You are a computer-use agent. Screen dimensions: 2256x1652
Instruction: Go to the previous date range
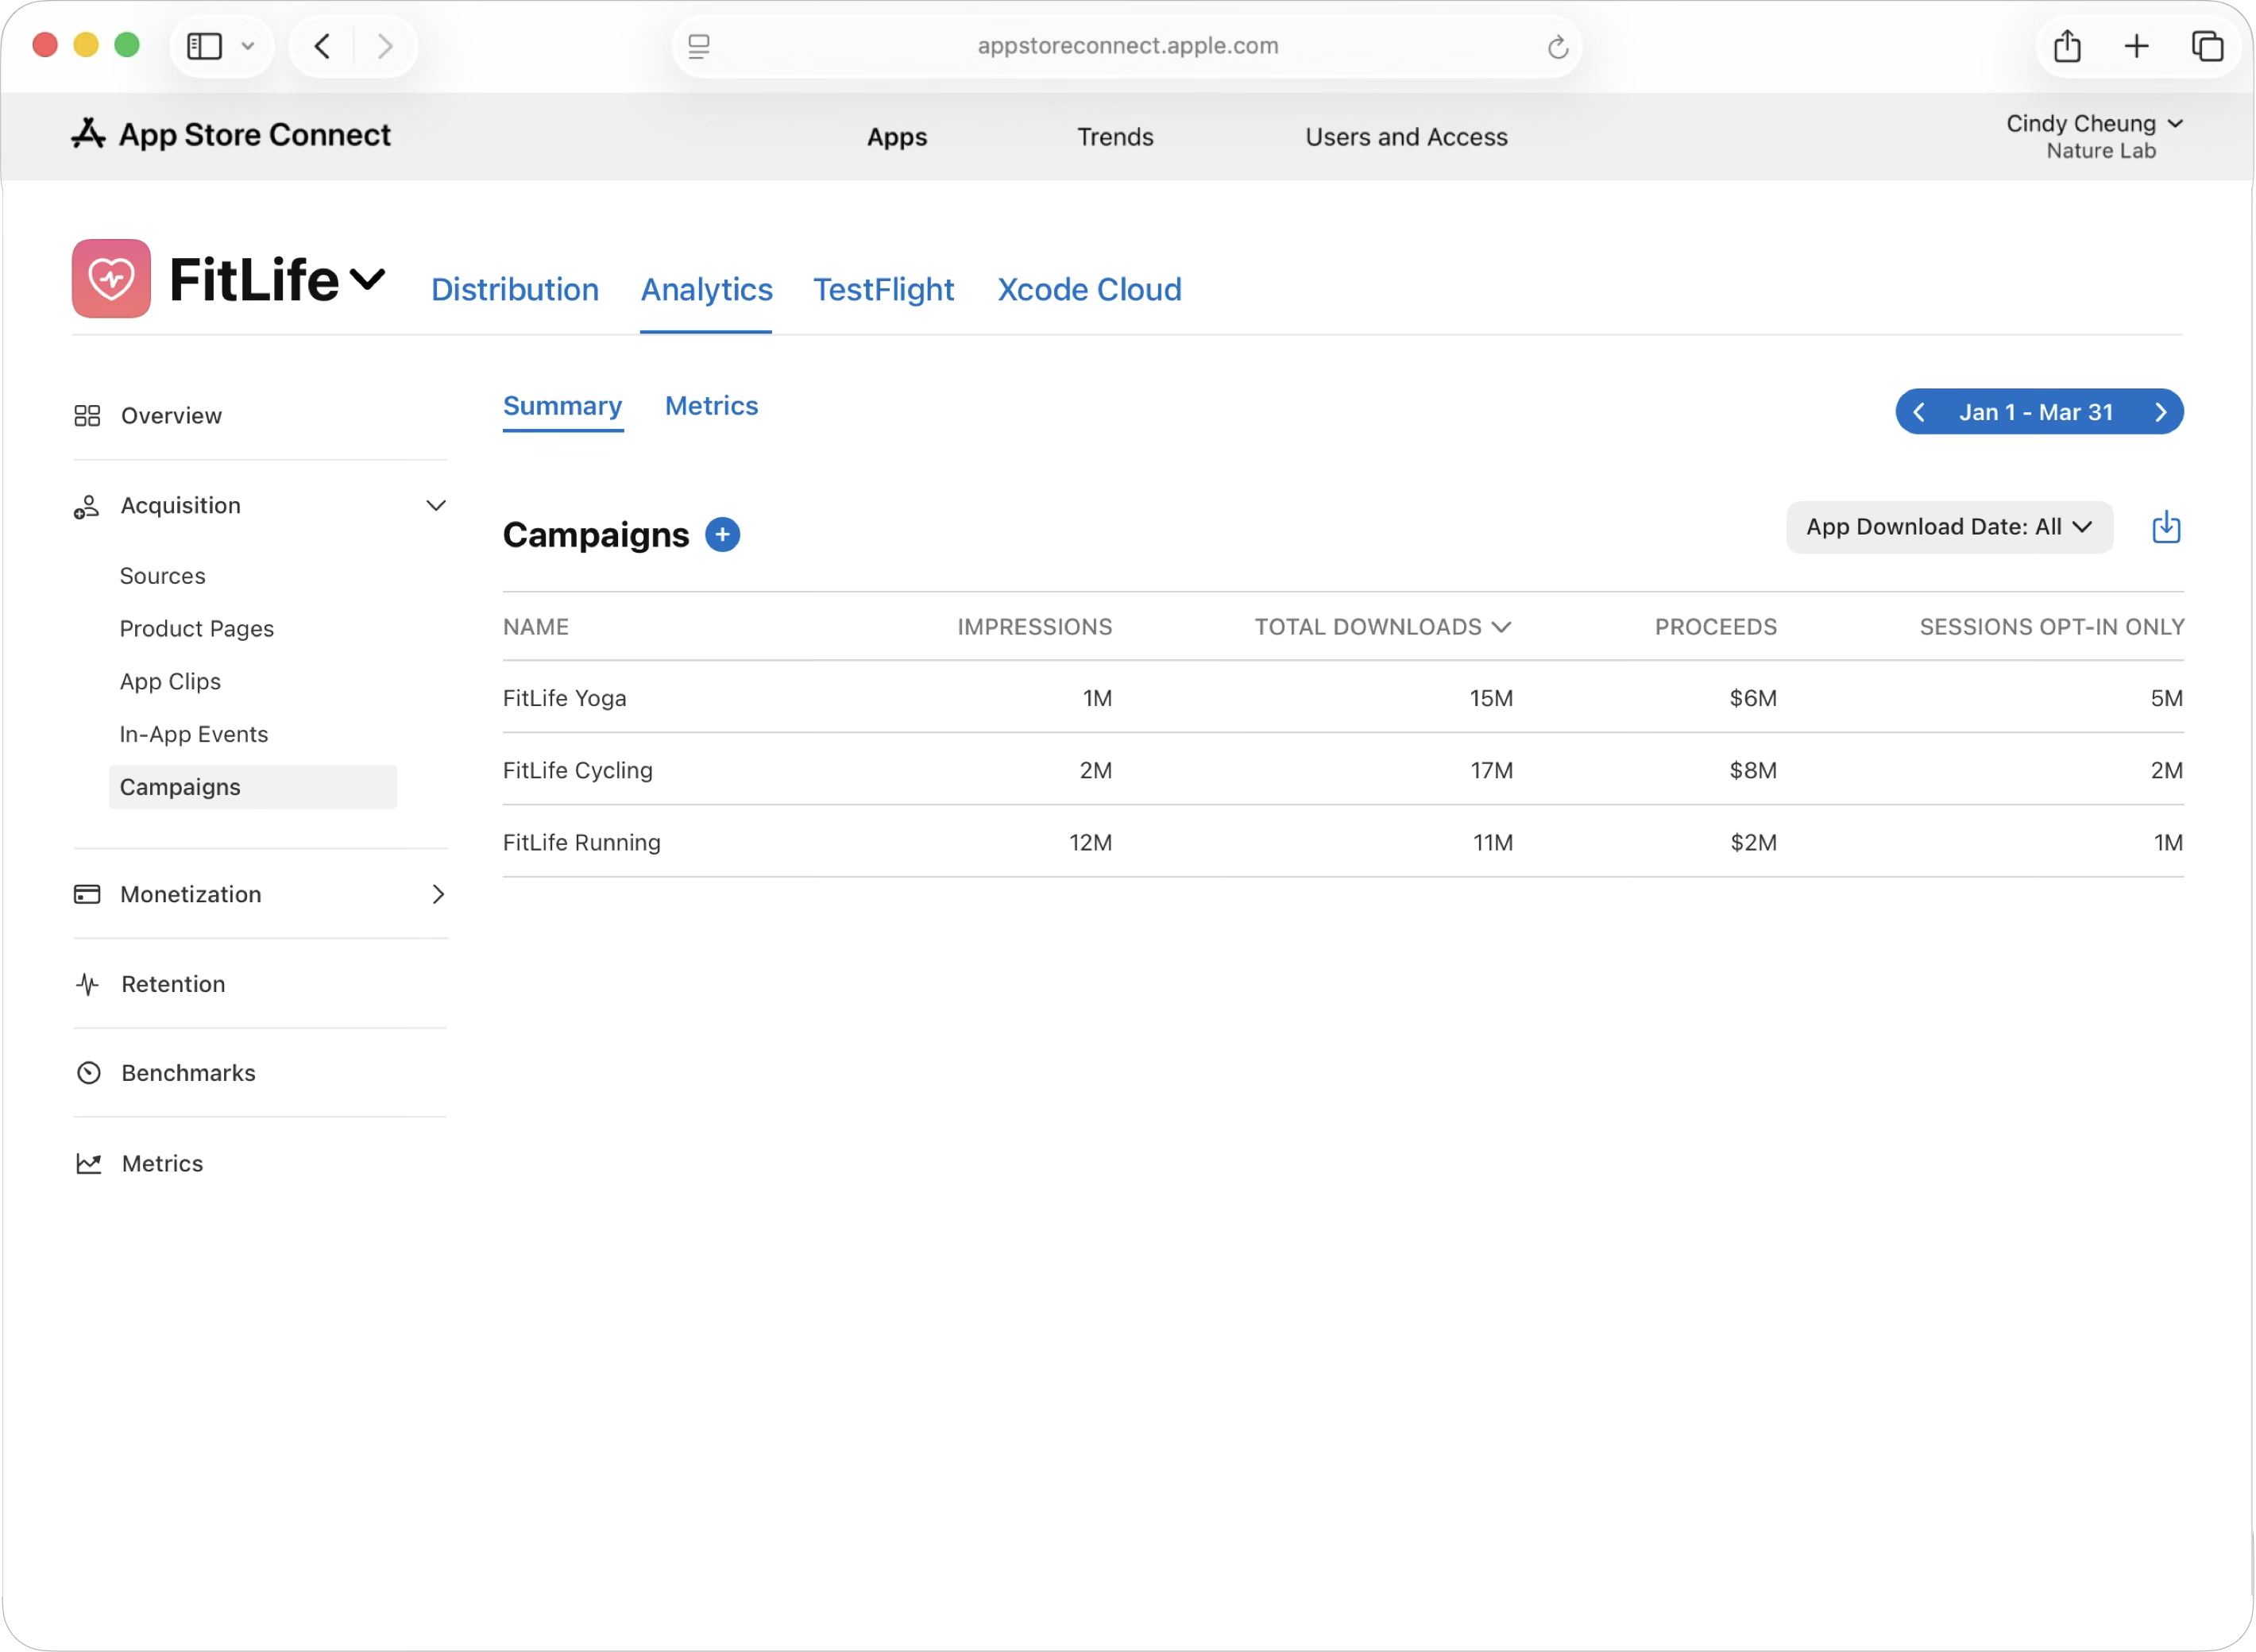(x=1918, y=412)
